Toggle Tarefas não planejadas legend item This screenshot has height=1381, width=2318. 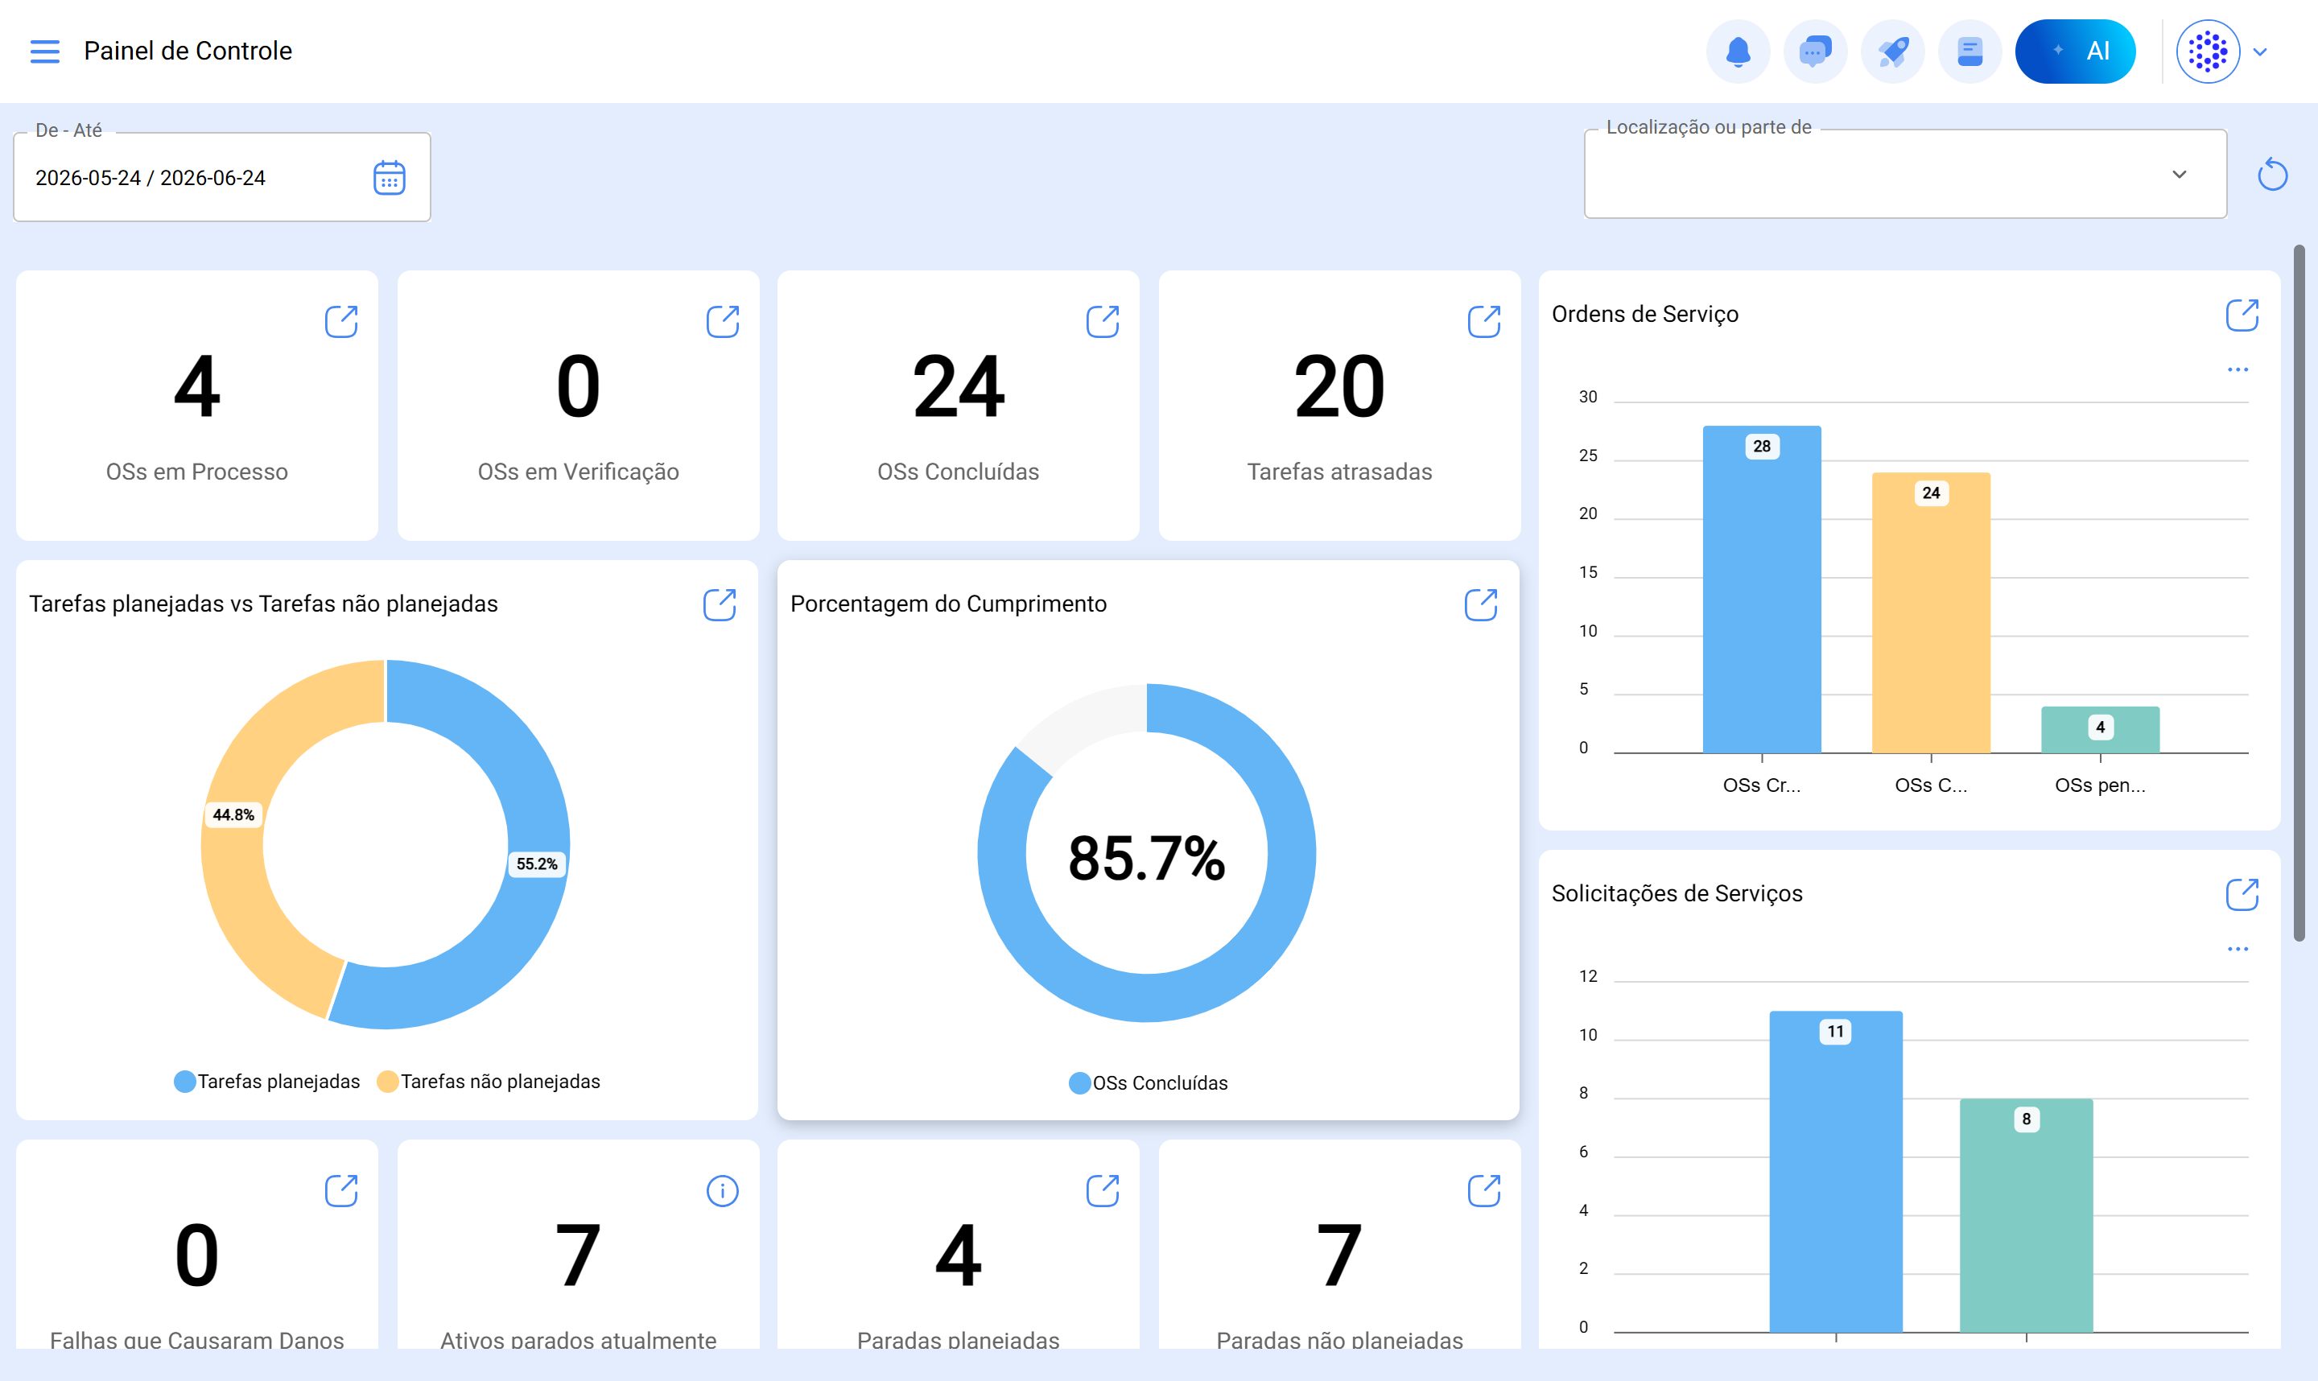[x=489, y=1082]
